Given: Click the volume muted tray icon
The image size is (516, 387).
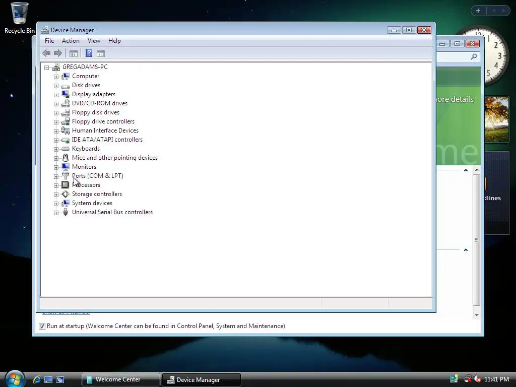Looking at the screenshot, I should [x=478, y=379].
